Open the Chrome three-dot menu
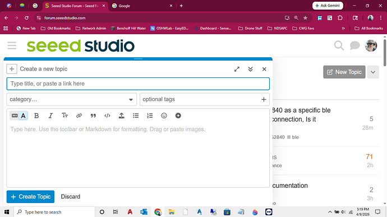 [x=381, y=18]
